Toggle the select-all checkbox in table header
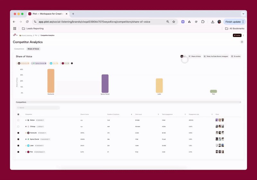Image resolution: width=257 pixels, height=180 pixels. pyautogui.click(x=18, y=114)
